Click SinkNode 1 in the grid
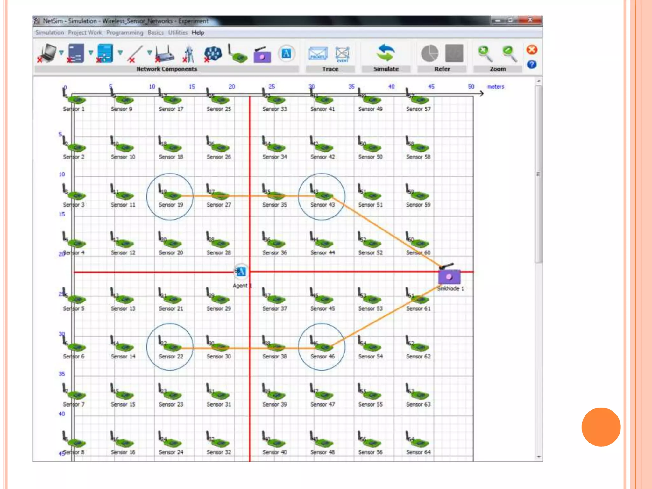The image size is (652, 489). (449, 276)
